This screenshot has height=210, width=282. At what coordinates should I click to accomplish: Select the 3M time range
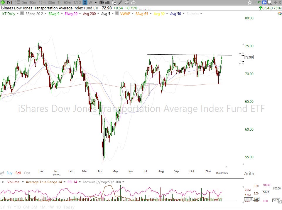click(34, 207)
